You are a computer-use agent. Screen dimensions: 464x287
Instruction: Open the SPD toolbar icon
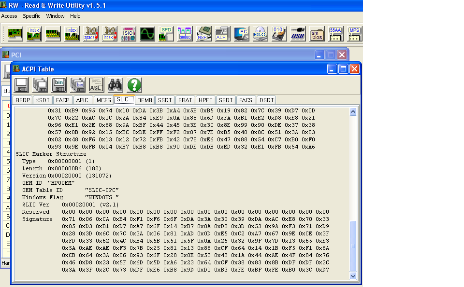[166, 33]
